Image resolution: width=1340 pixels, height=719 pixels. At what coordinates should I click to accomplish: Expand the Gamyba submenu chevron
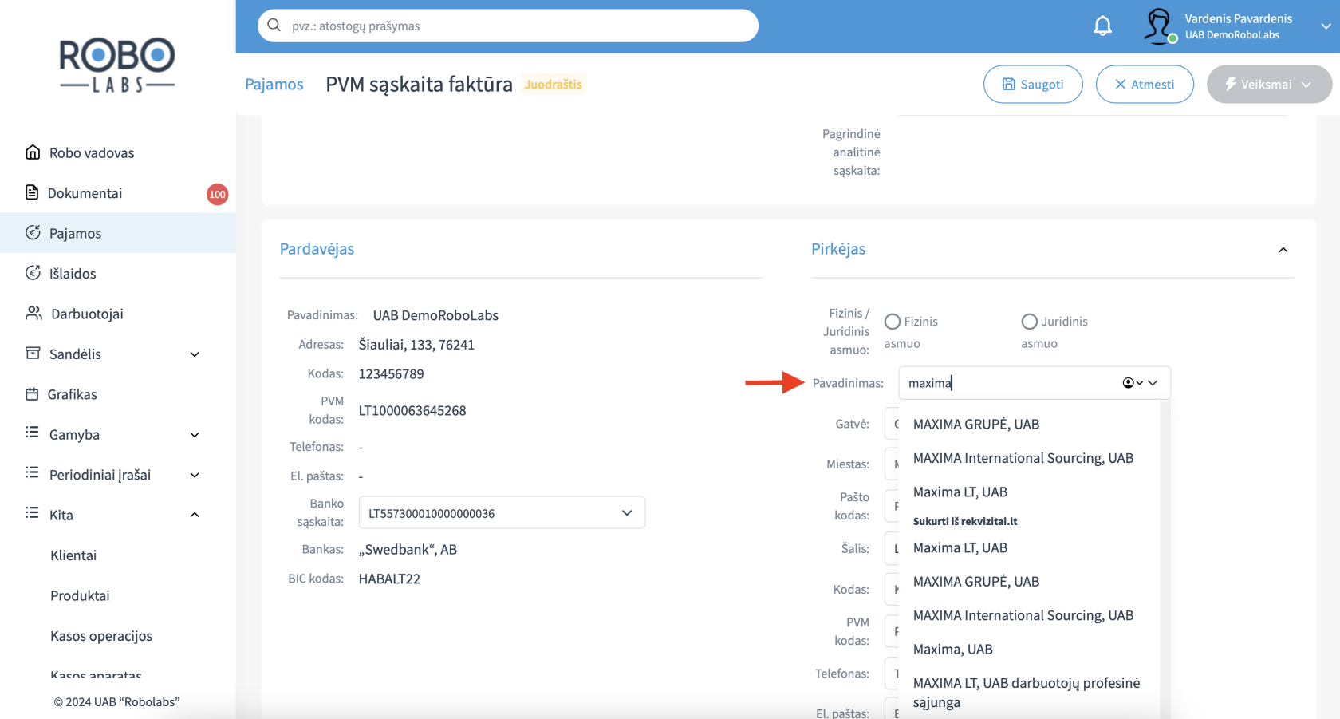click(195, 435)
